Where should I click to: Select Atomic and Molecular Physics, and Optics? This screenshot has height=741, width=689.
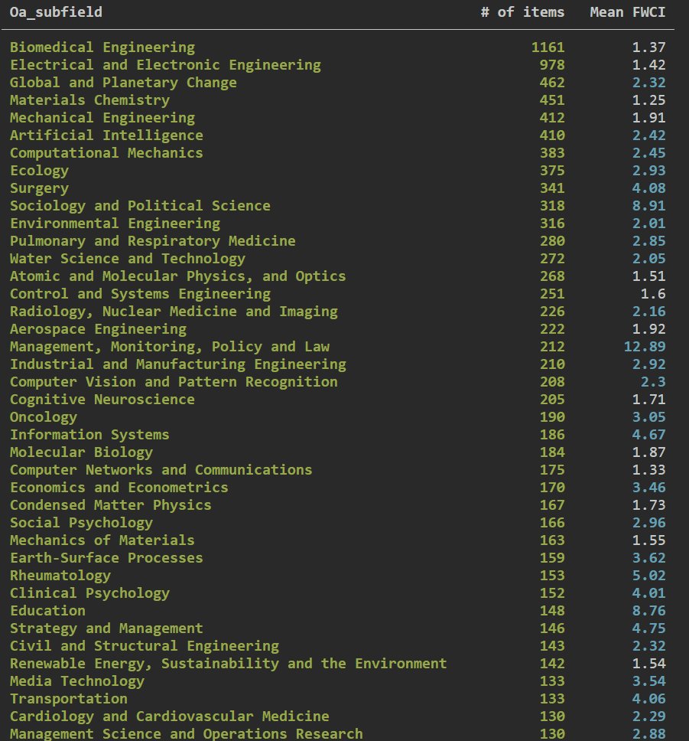click(x=178, y=276)
